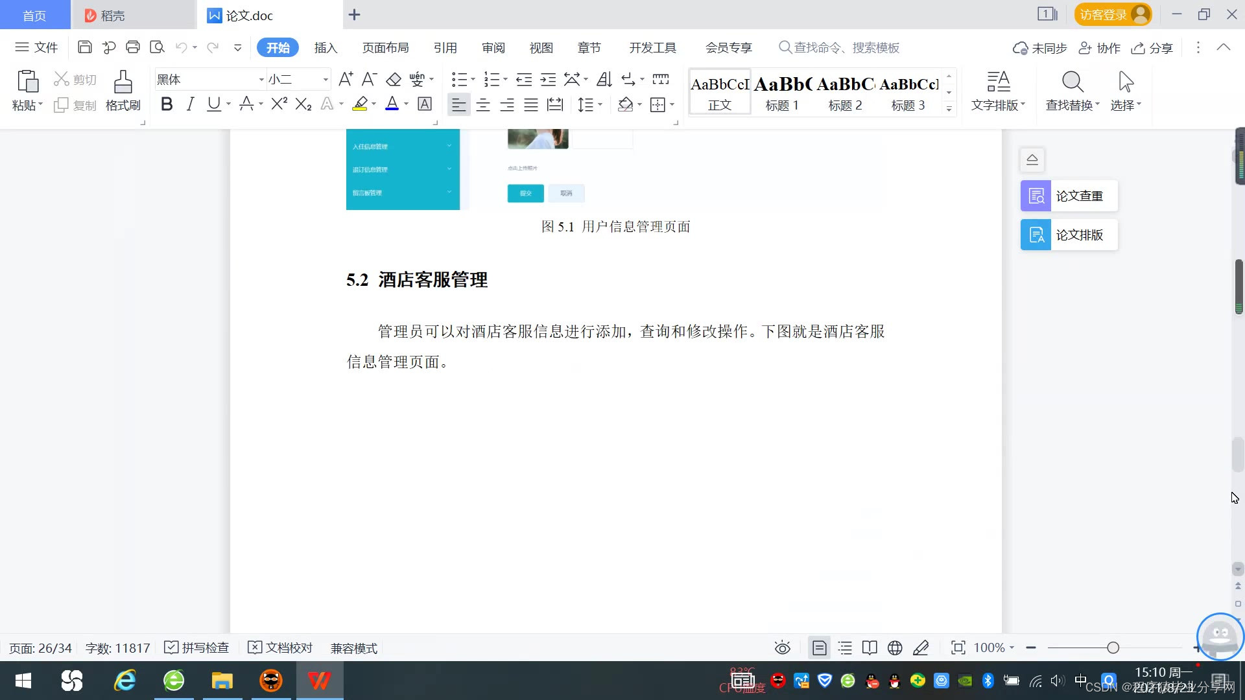This screenshot has width=1245, height=700.
Task: Click the print icon in quick toolbar
Action: coord(133,47)
